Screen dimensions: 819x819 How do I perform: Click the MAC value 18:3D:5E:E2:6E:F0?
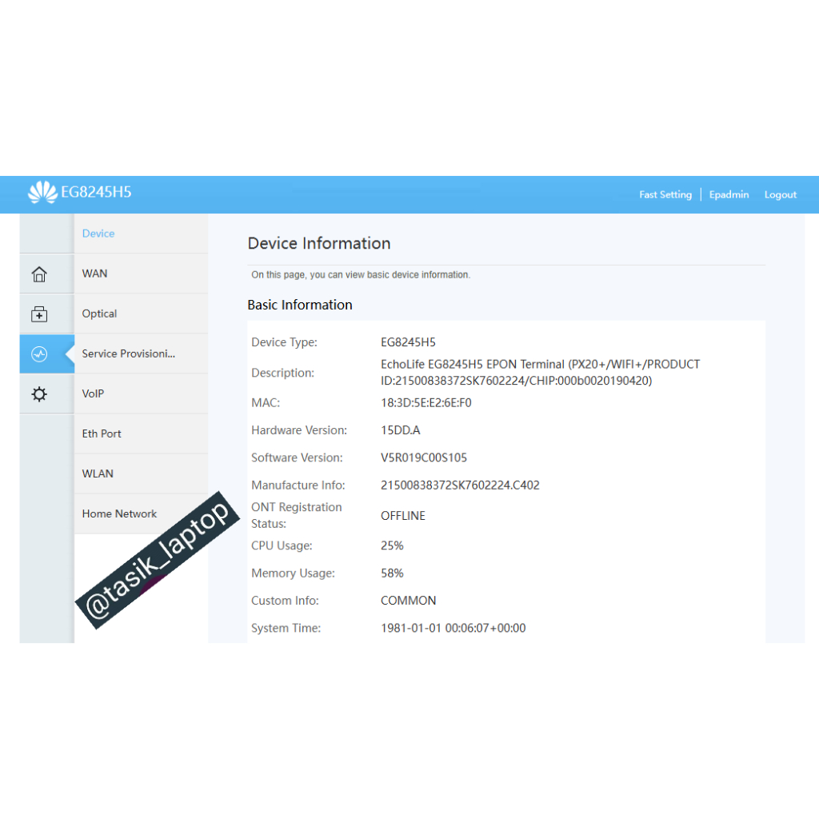tap(425, 403)
